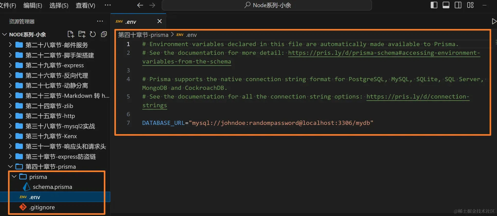Open the prisma-schema documentation link

[384, 53]
